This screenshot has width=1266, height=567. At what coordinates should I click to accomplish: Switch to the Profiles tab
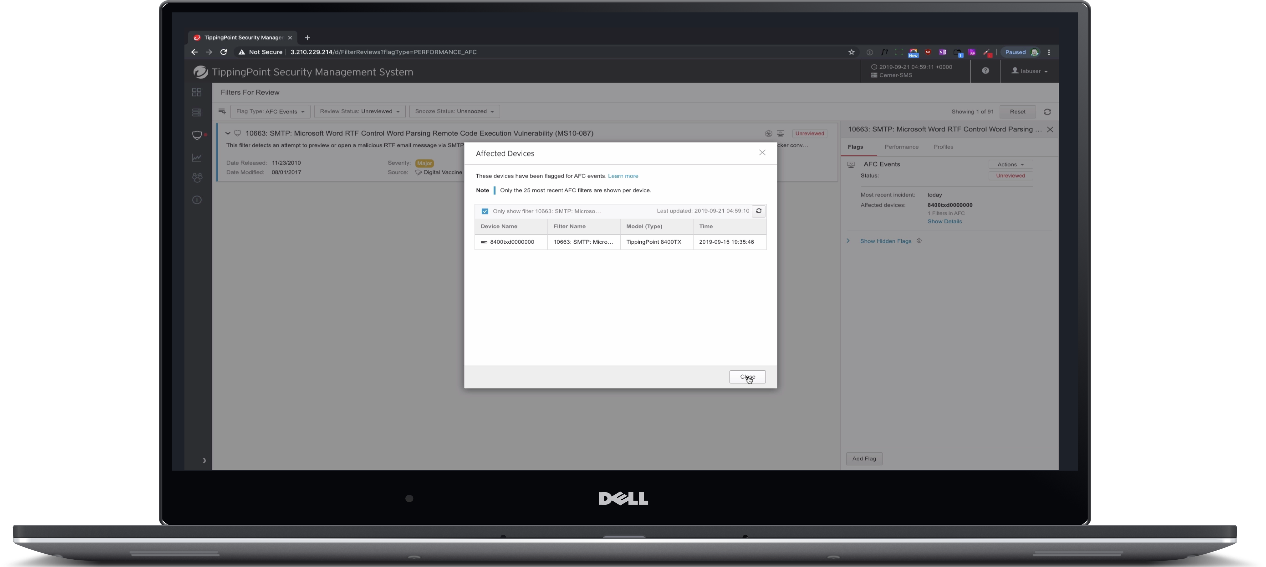click(x=943, y=147)
